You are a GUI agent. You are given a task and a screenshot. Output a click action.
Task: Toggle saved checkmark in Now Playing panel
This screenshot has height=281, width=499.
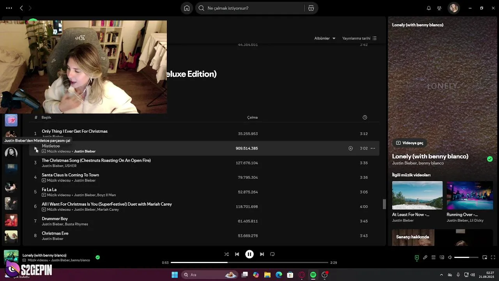coord(490,159)
